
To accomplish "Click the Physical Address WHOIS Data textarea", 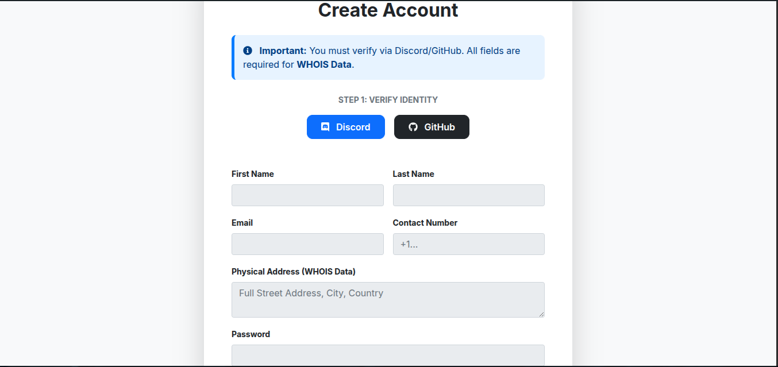I will pyautogui.click(x=388, y=299).
